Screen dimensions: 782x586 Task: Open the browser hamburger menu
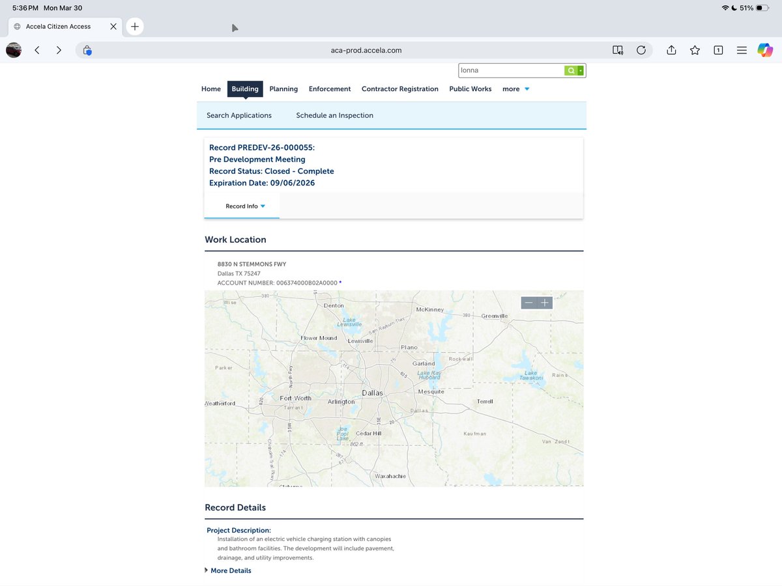pos(741,50)
